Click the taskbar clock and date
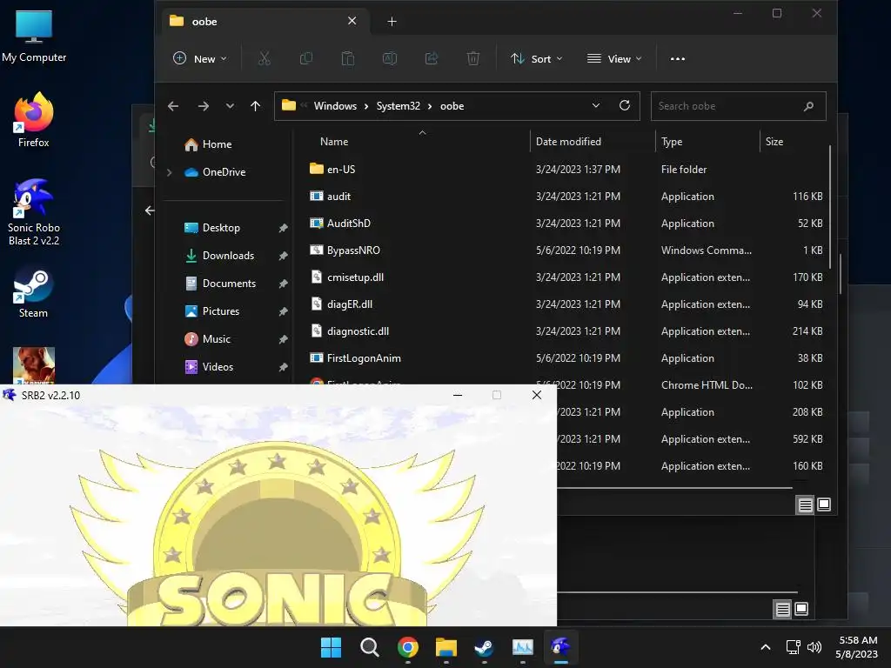Screen dimensions: 891x668 click(856, 647)
